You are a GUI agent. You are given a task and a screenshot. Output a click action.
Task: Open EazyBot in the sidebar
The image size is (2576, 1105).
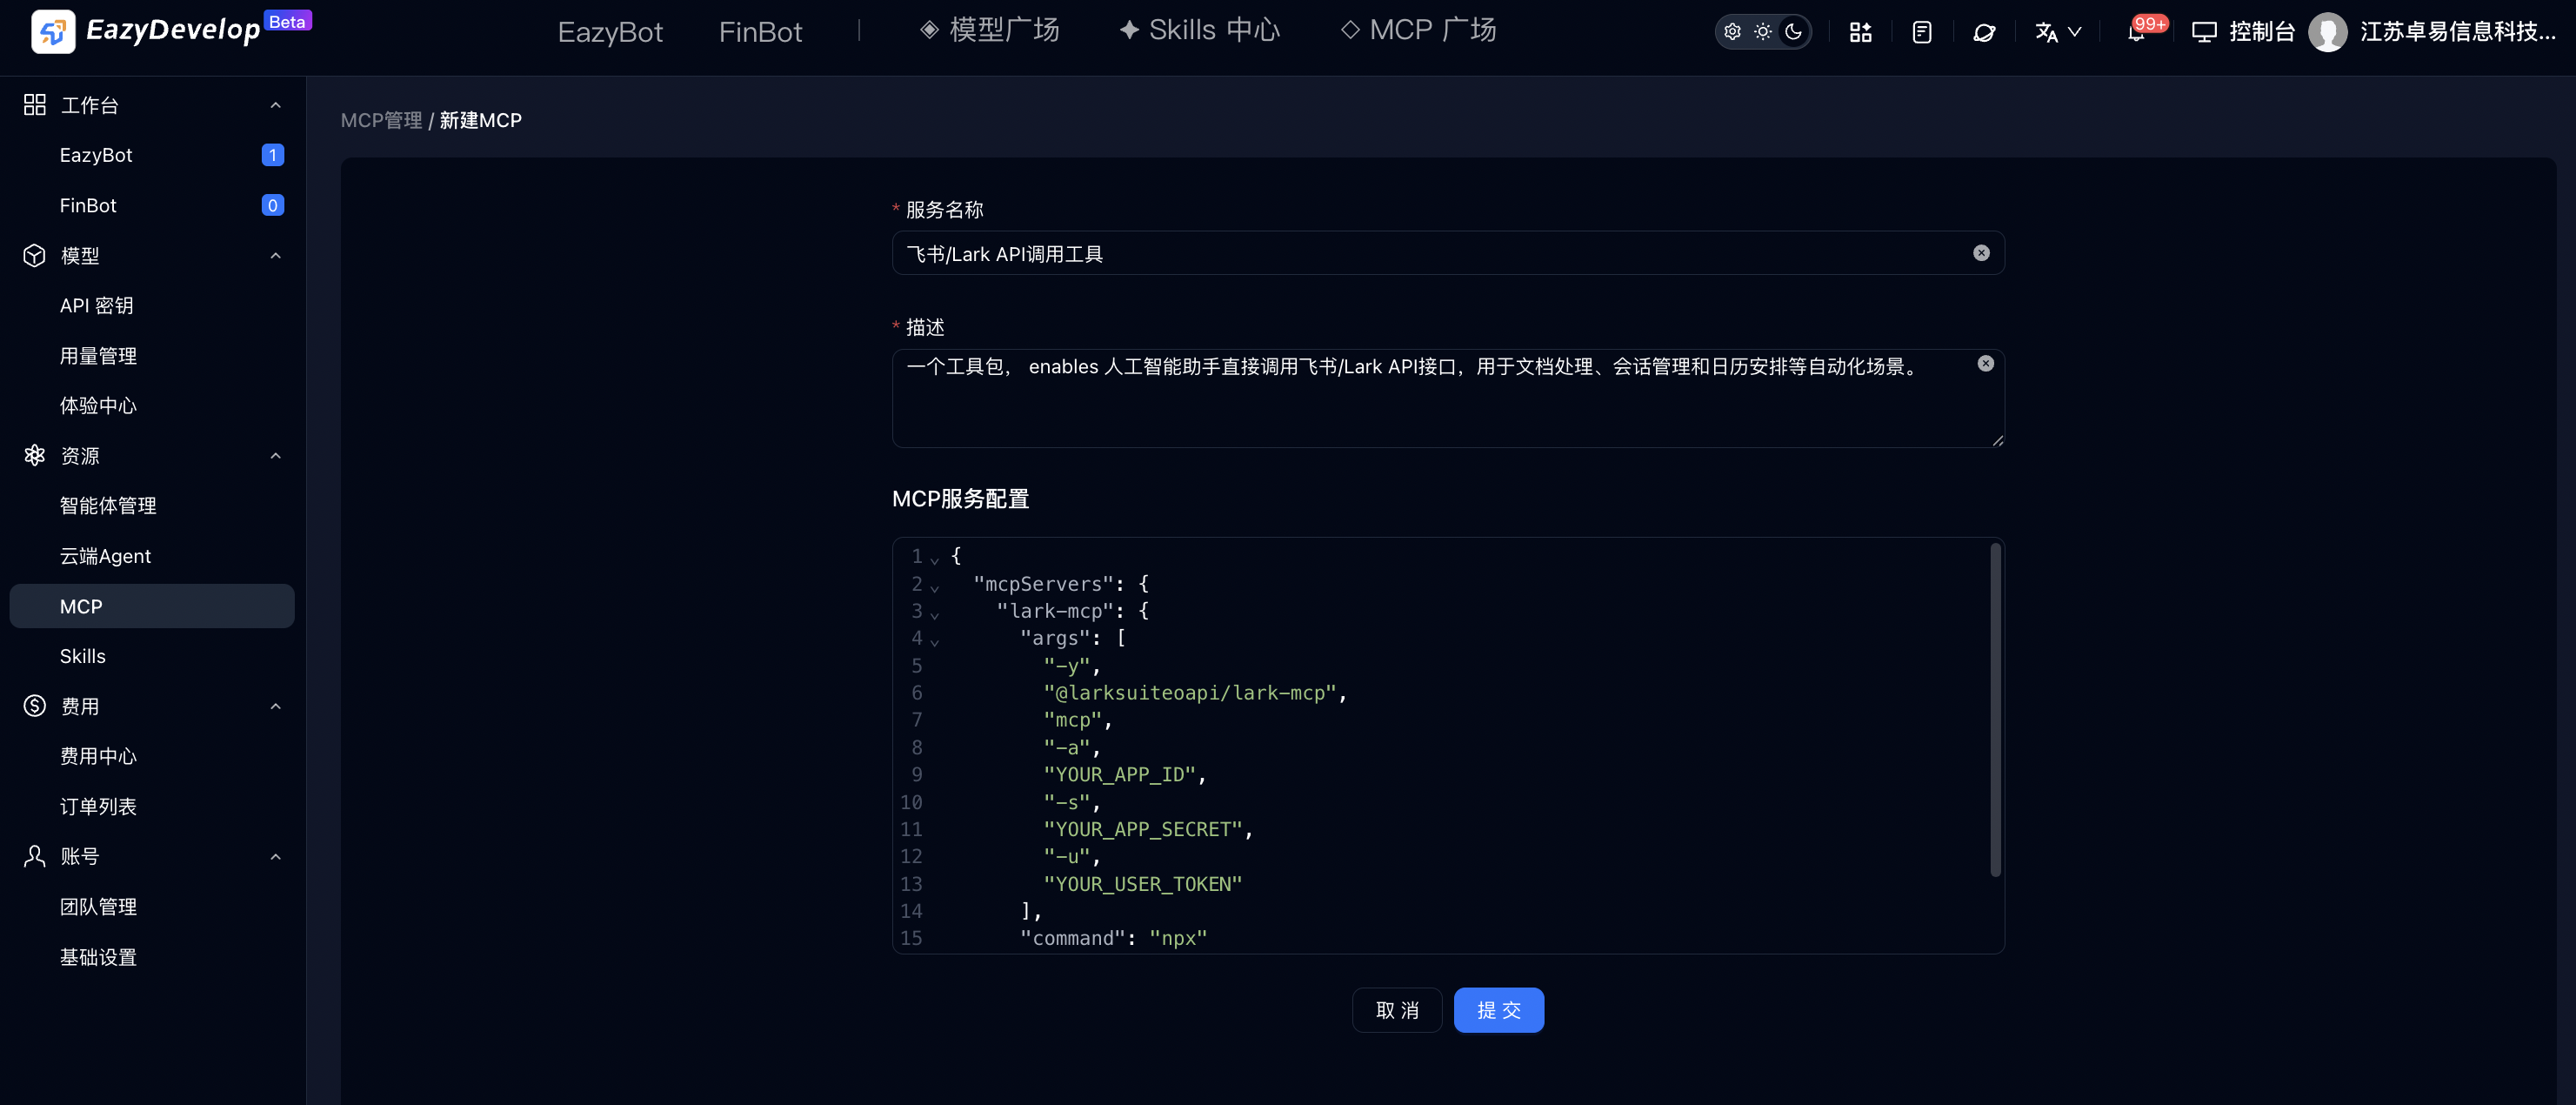tap(96, 155)
